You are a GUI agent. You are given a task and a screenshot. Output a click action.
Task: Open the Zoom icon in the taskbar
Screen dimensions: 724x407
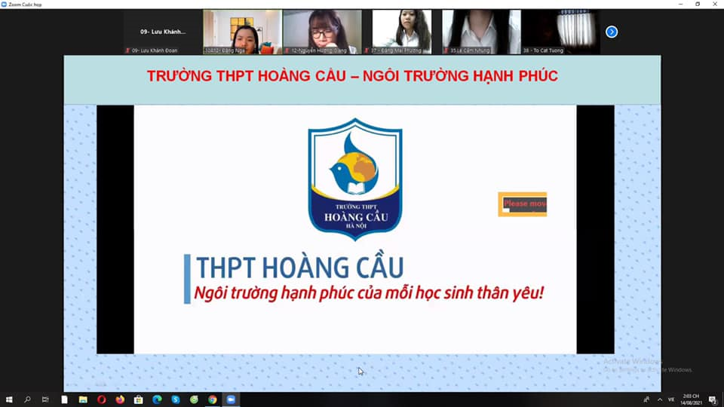pyautogui.click(x=231, y=399)
